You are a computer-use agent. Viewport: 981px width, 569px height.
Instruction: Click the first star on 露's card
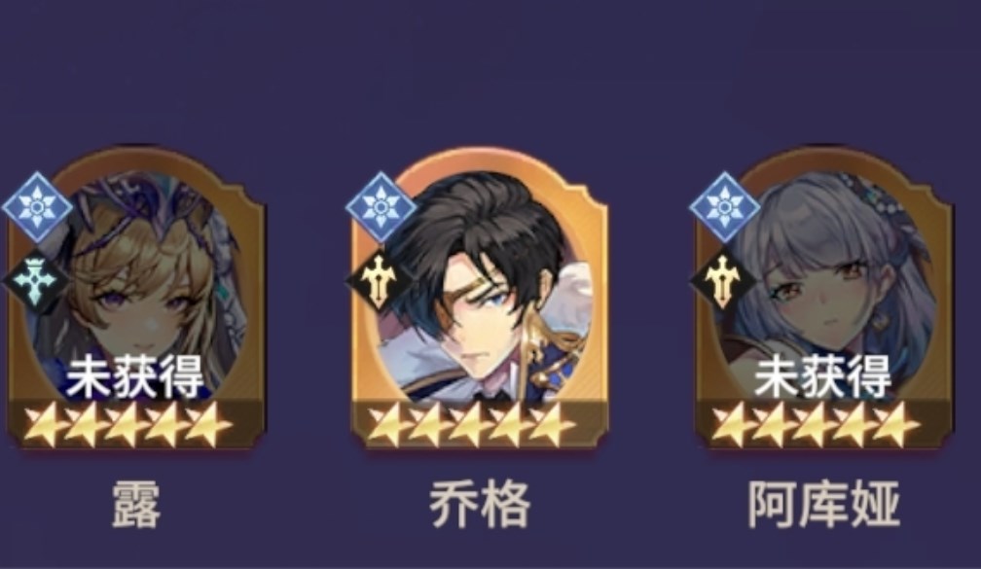point(45,424)
